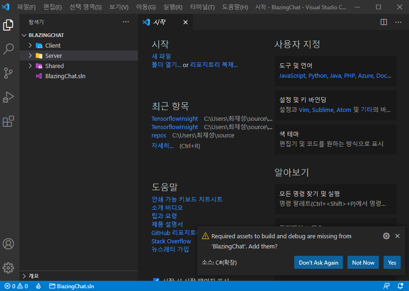Open the repos recent item

(159, 136)
